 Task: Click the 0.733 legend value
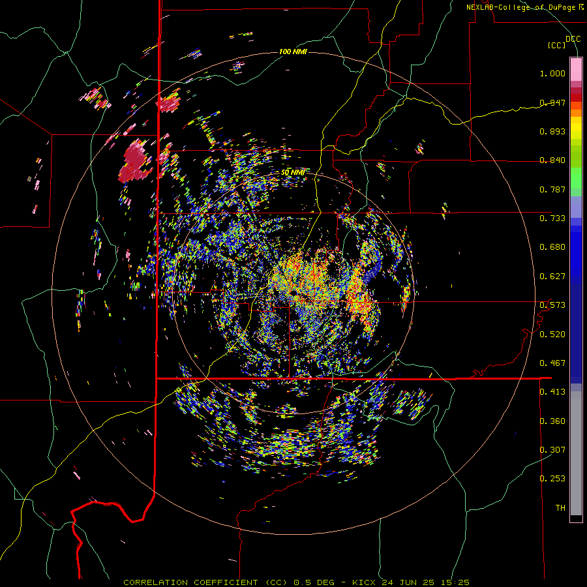tap(552, 218)
